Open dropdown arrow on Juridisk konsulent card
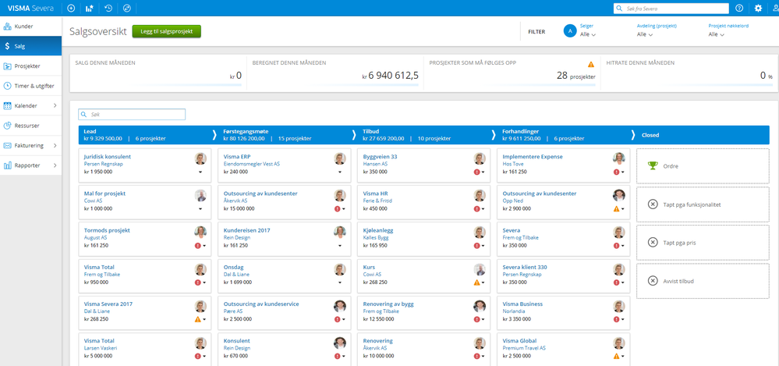Viewport: 779px width, 366px height. [x=200, y=172]
